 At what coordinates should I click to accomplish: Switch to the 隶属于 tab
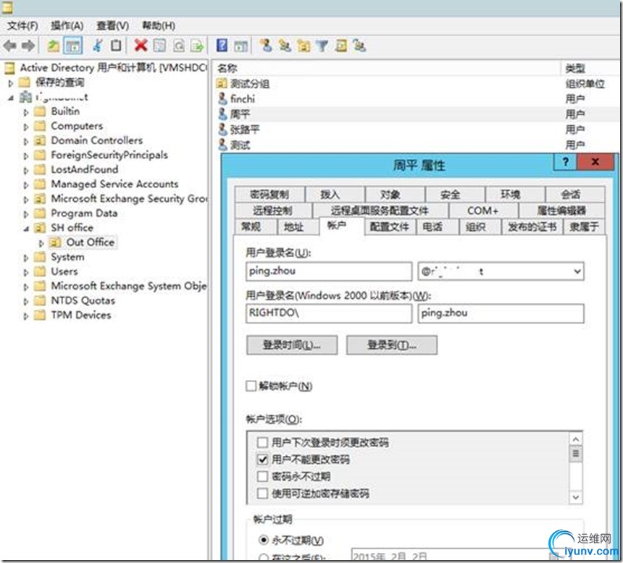tap(584, 227)
